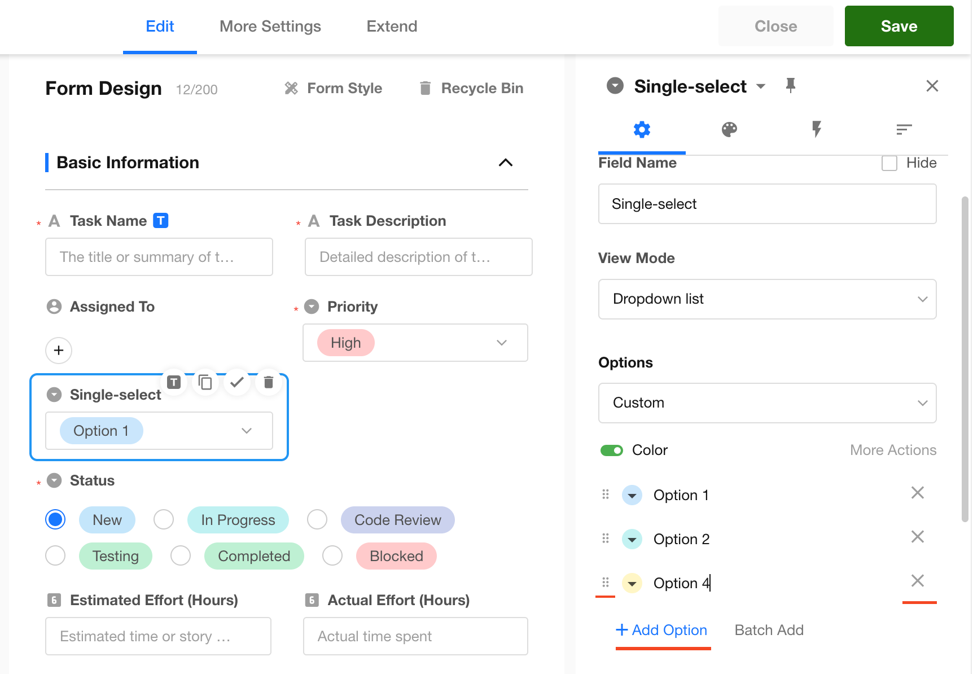Check the Hide checkbox
The image size is (973, 674).
click(889, 163)
